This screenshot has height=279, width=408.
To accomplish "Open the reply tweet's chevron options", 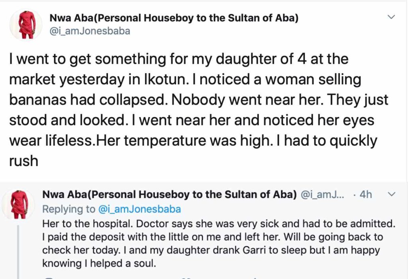I will point(391,194).
